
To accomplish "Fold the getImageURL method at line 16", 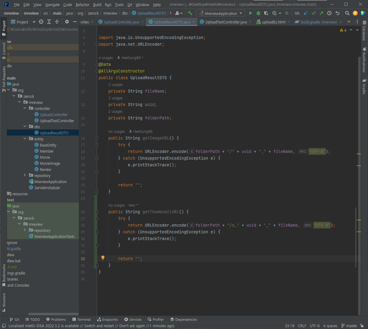I will click(97, 138).
